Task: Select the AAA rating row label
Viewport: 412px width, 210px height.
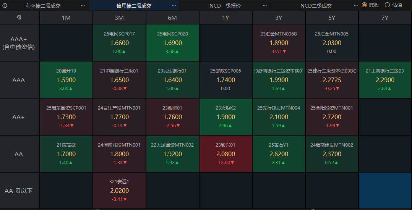Action: [19, 80]
